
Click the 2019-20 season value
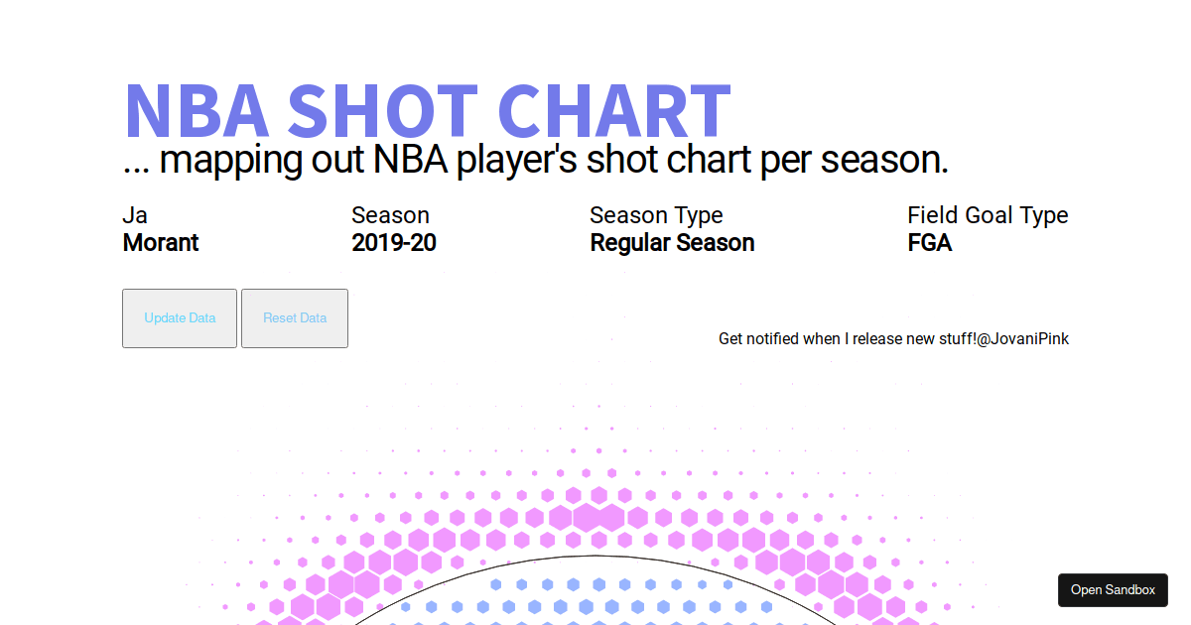[394, 242]
